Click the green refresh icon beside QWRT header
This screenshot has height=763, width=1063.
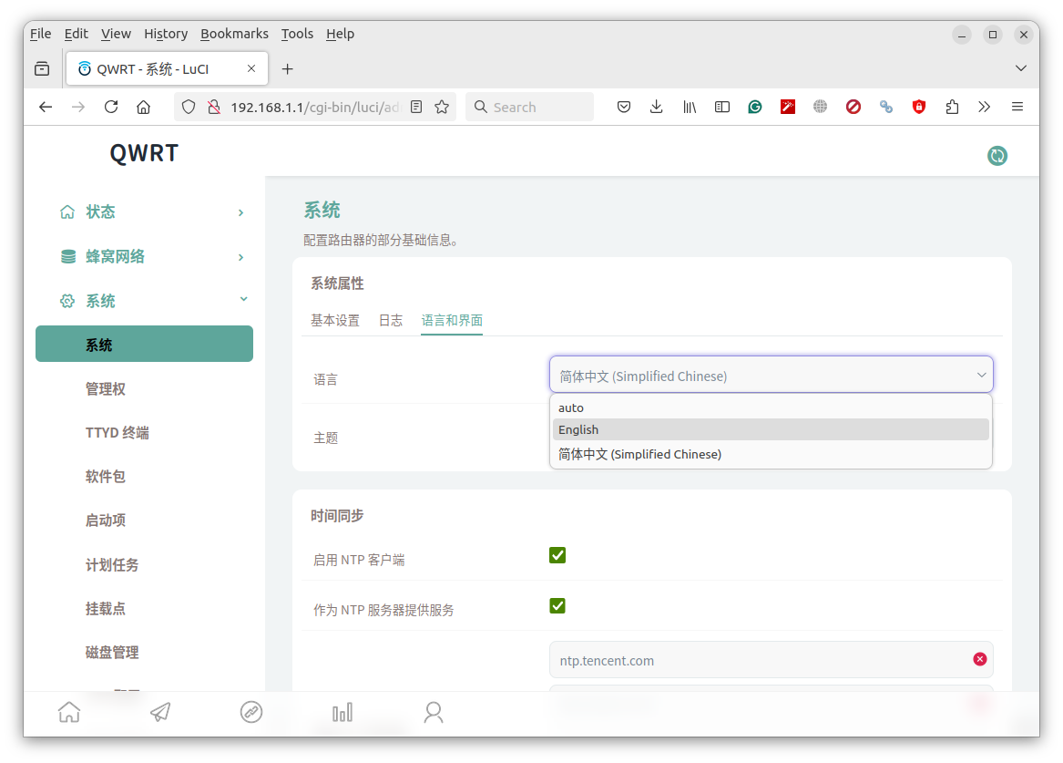coord(997,155)
